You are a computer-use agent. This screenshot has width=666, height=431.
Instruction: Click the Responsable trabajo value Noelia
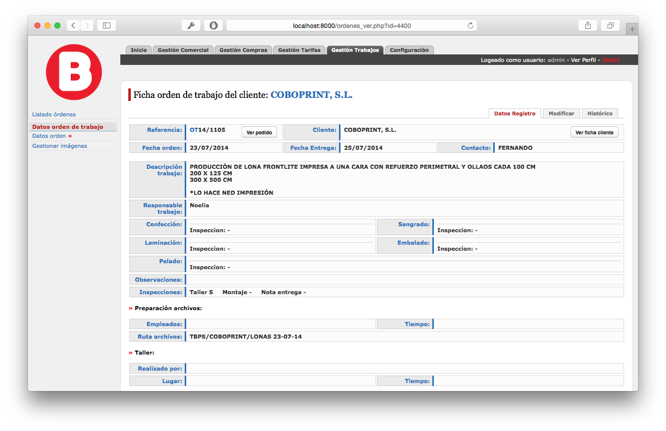coord(199,205)
